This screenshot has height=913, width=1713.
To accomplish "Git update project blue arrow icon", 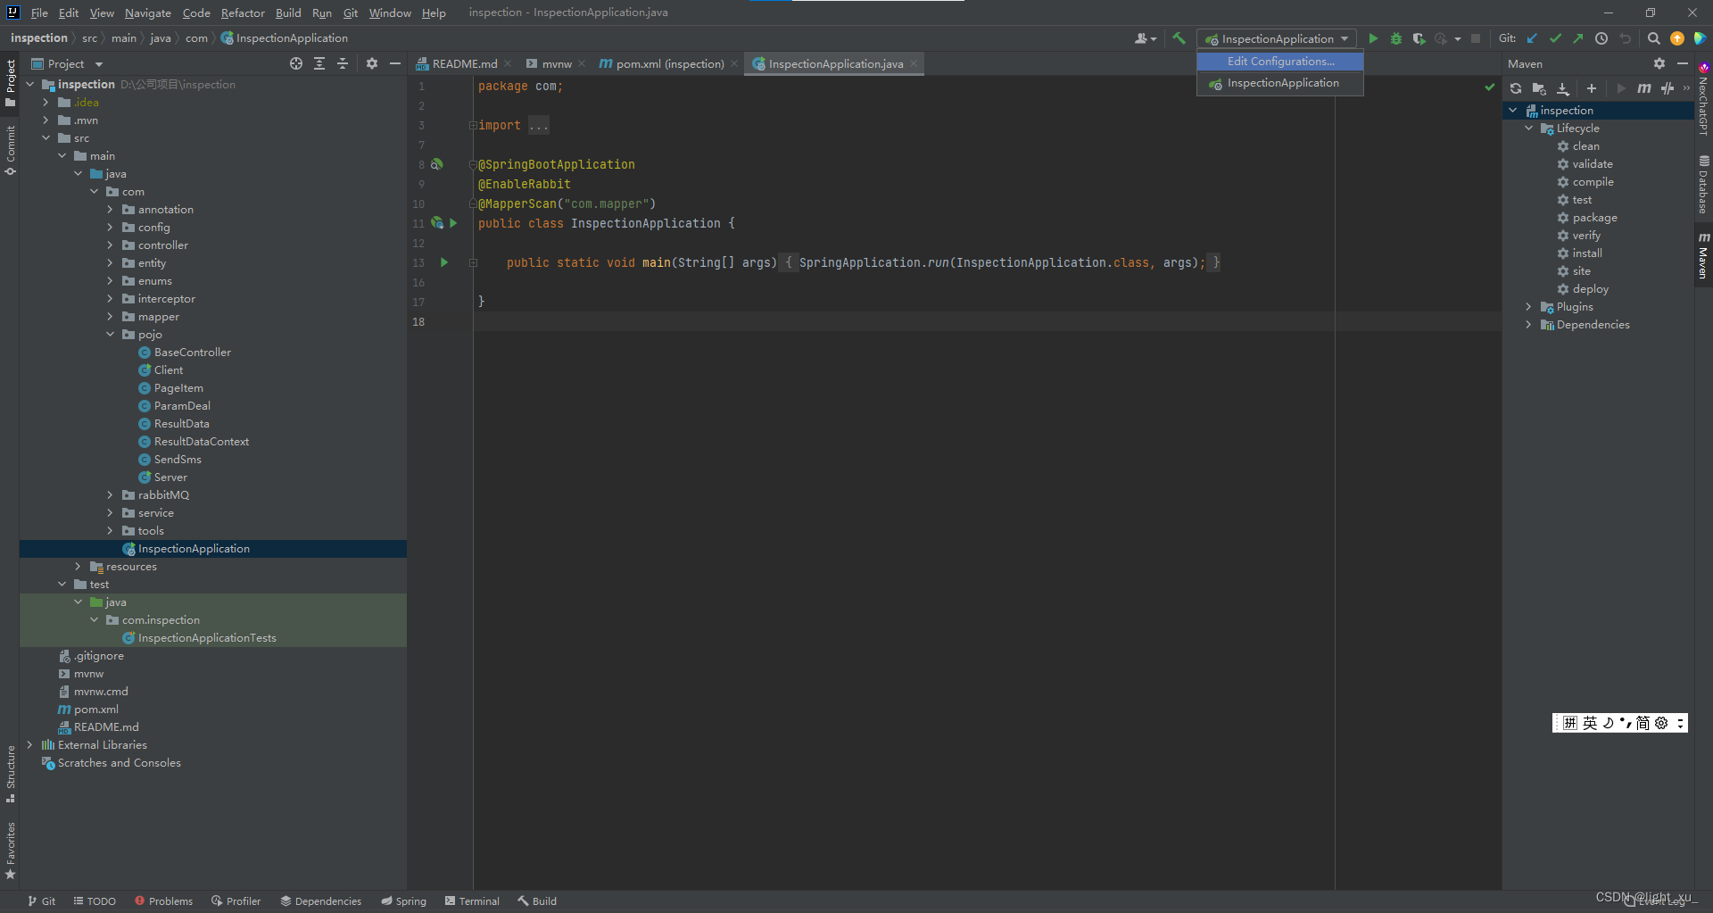I will pos(1532,38).
